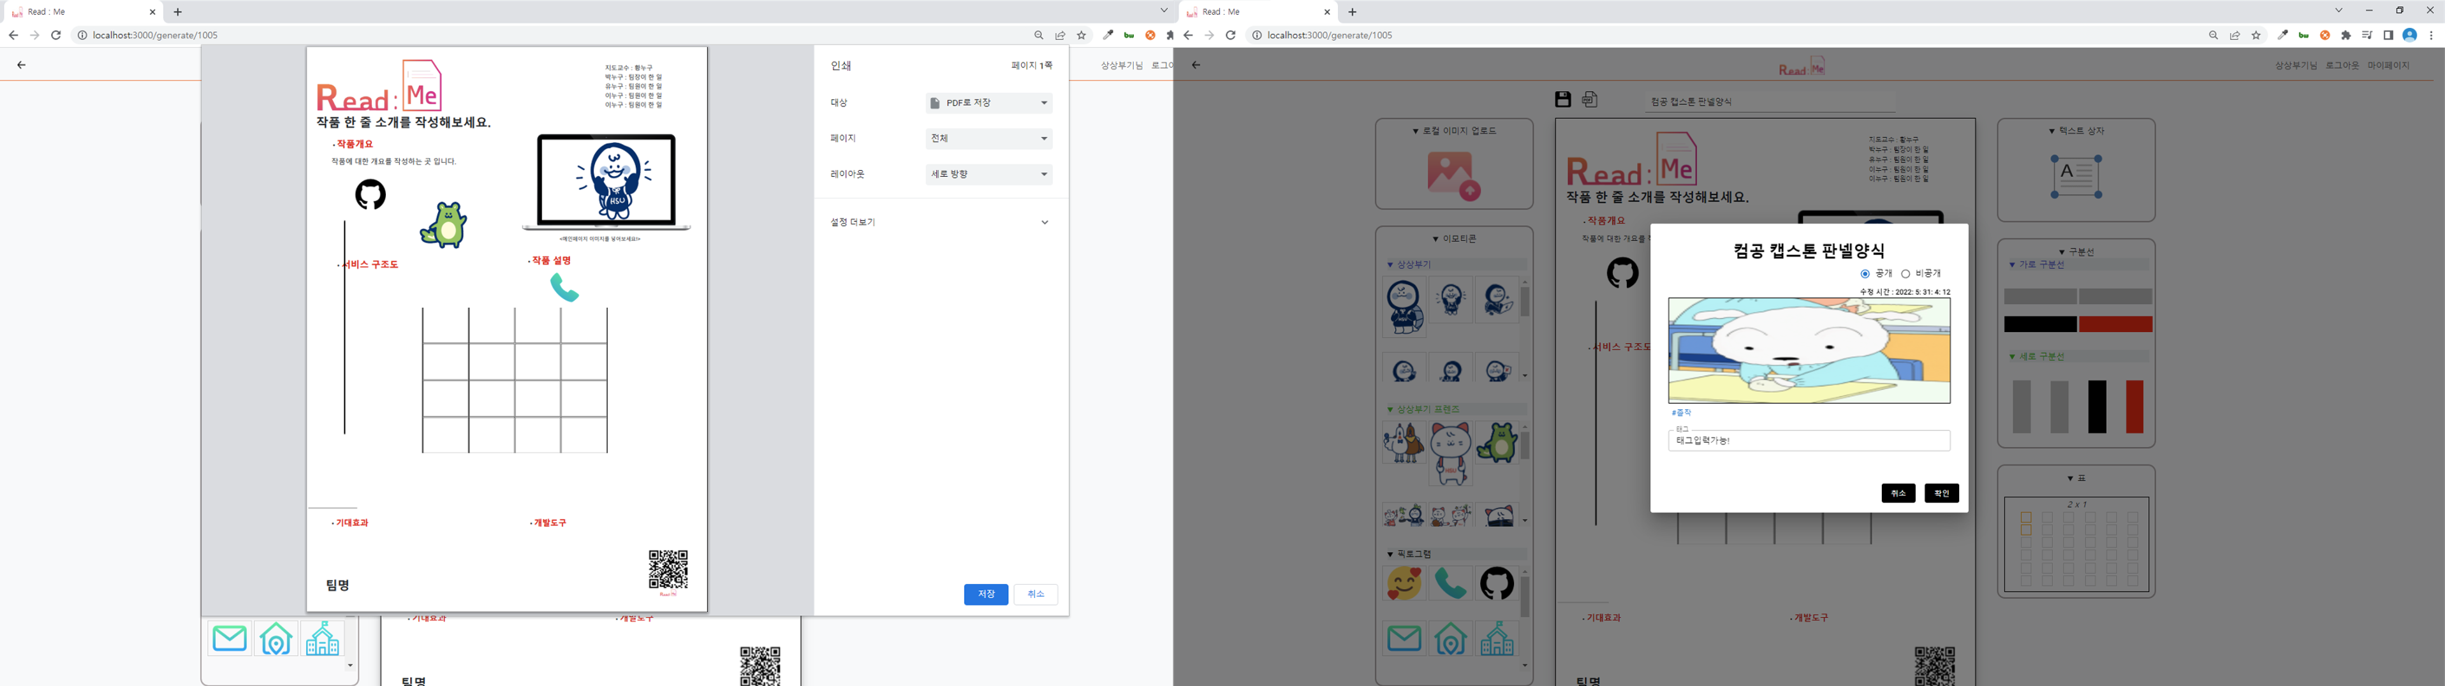Click 확인 in the save modal
The image size is (2445, 686).
click(1941, 493)
